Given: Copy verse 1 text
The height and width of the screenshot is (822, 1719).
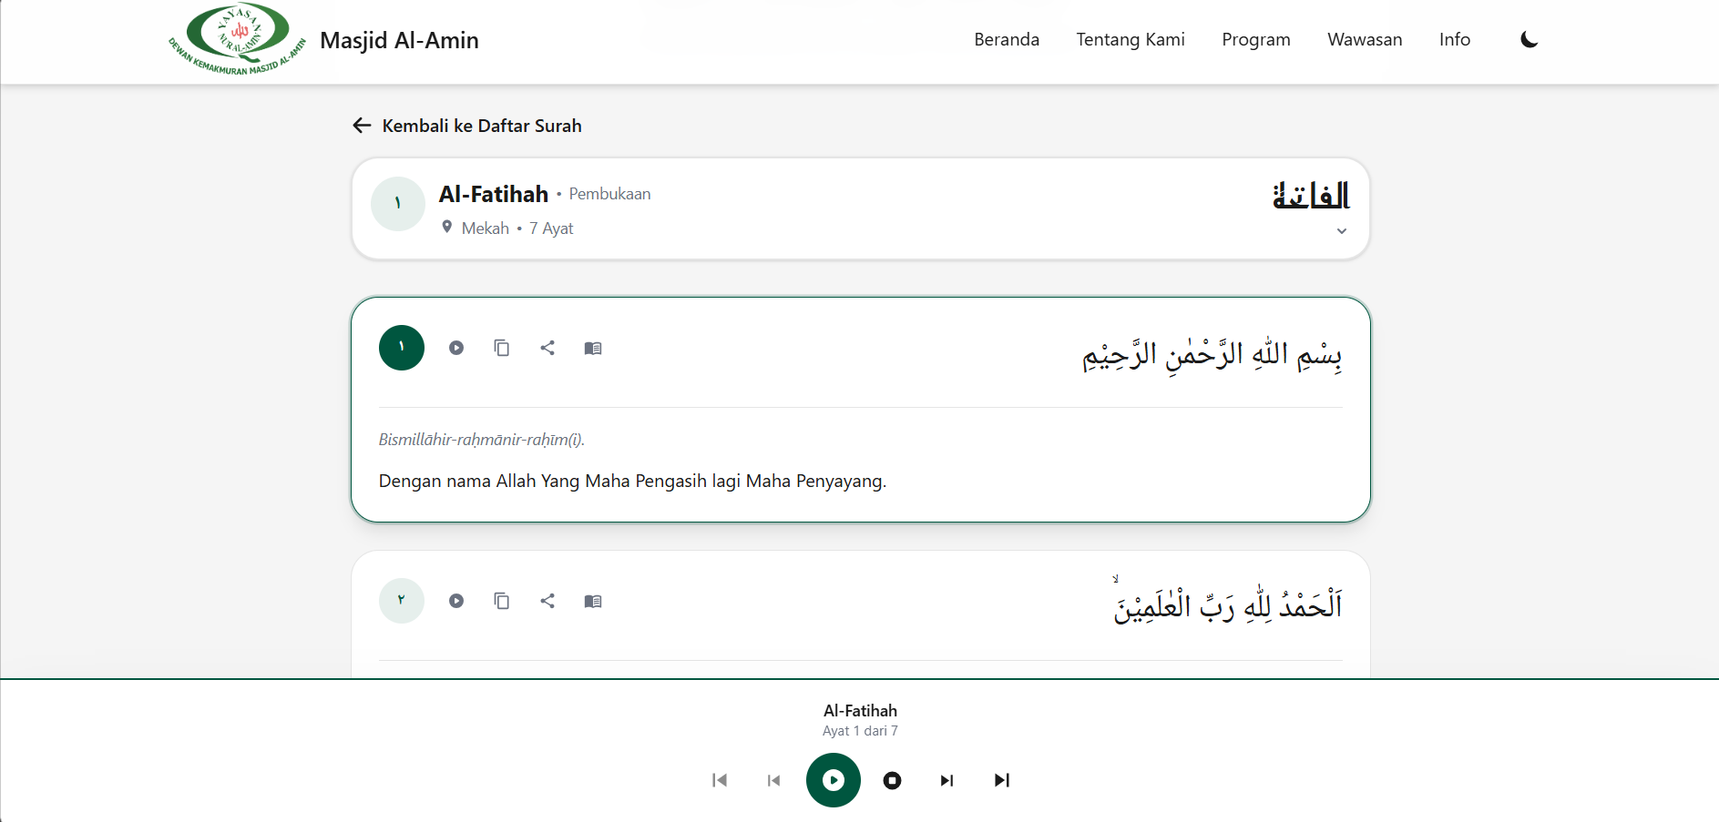Looking at the screenshot, I should (502, 348).
